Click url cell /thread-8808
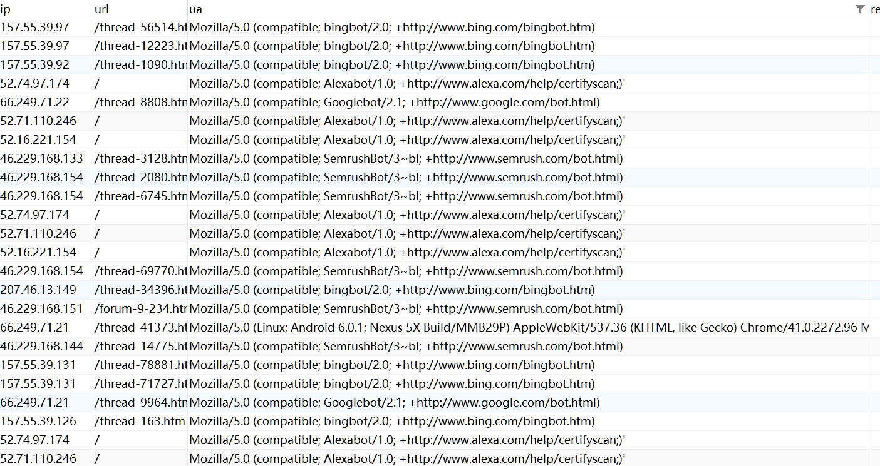880x466 pixels. click(x=140, y=103)
